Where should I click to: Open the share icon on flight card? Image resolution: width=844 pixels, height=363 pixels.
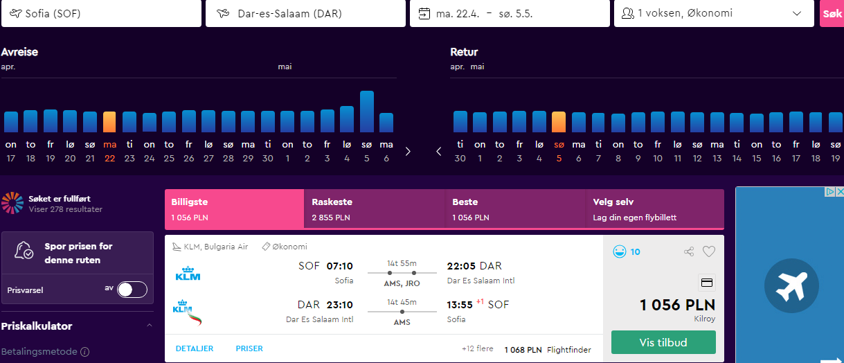pyautogui.click(x=689, y=251)
